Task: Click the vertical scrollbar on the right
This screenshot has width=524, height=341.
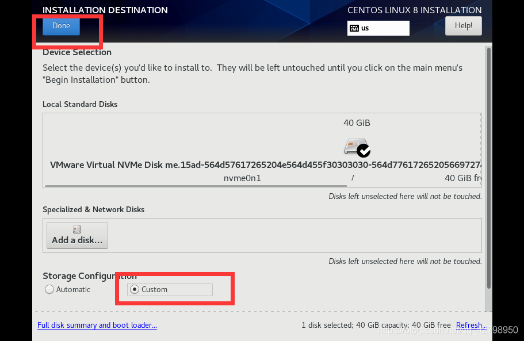Action: click(x=488, y=168)
